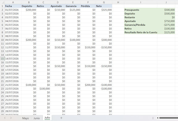Viewport: 178px width, 121px height.
Task: Select date cell 16/07/2026
Action: coord(13,66)
